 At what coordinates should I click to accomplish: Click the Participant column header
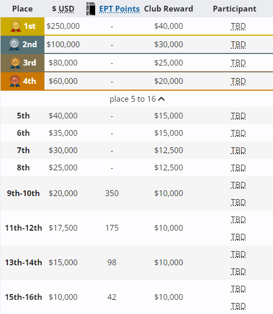tap(235, 9)
